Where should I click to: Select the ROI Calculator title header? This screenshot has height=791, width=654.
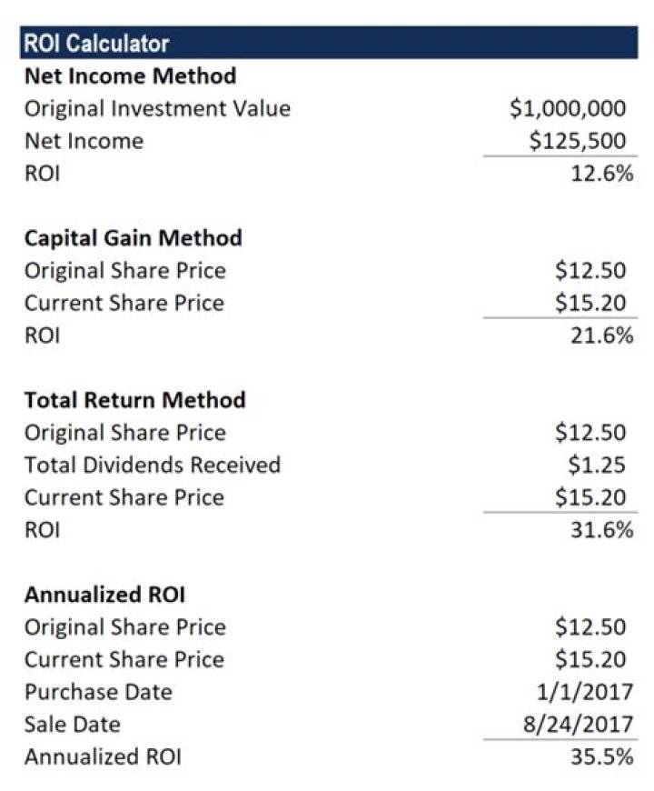[329, 43]
